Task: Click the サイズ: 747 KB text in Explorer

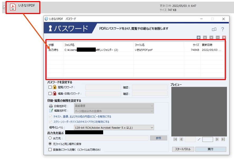Action: coord(168,10)
